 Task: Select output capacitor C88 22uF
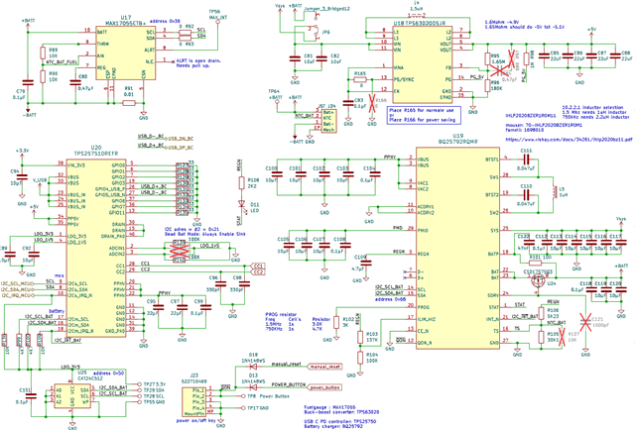(x=615, y=56)
